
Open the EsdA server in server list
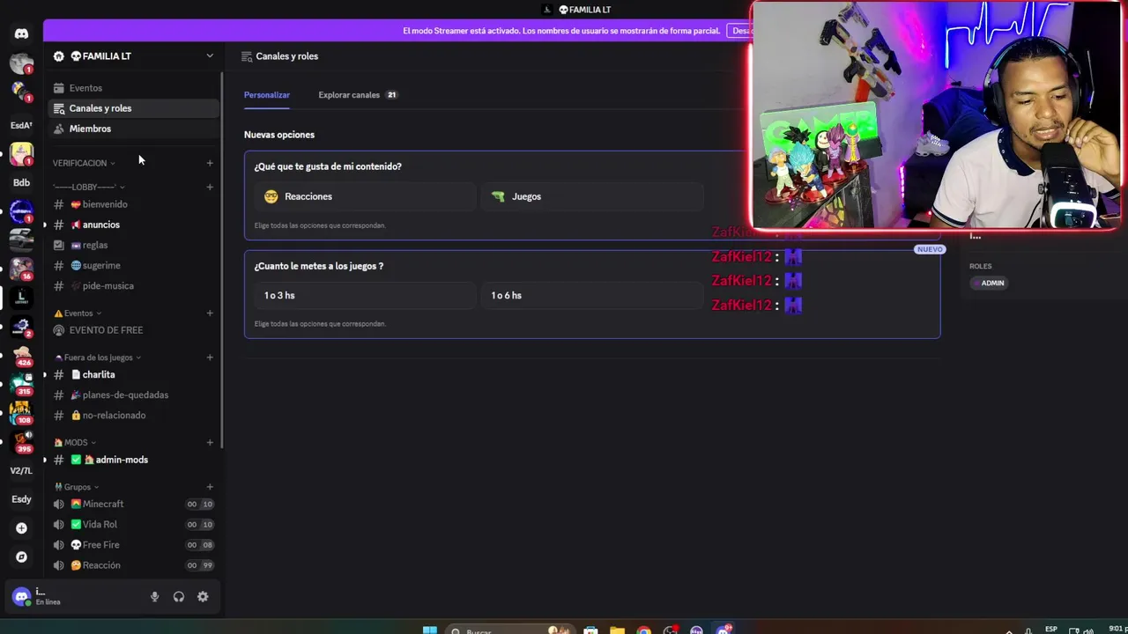(21, 125)
